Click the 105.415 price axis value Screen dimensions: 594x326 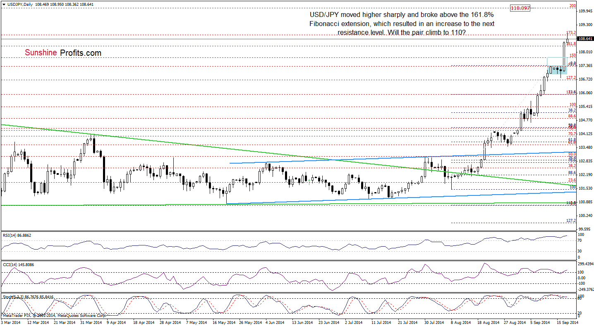click(585, 107)
